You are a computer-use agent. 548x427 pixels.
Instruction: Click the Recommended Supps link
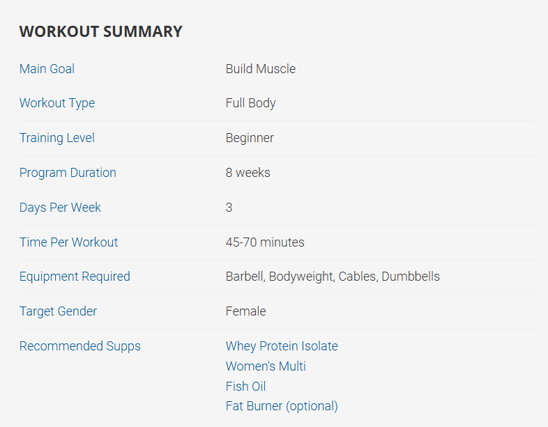[x=79, y=346]
